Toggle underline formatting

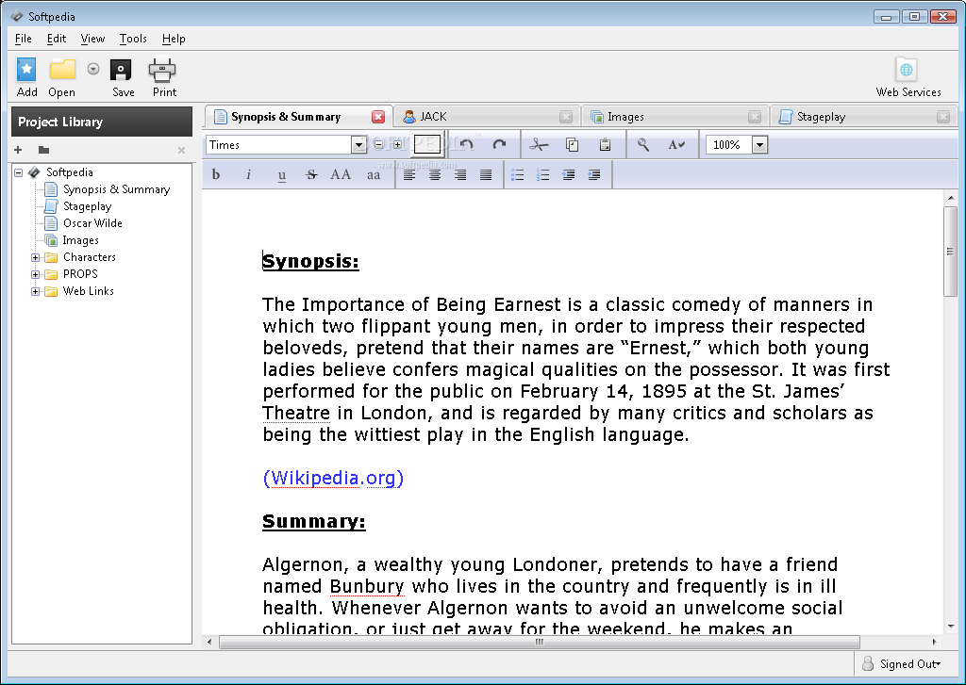(x=281, y=175)
